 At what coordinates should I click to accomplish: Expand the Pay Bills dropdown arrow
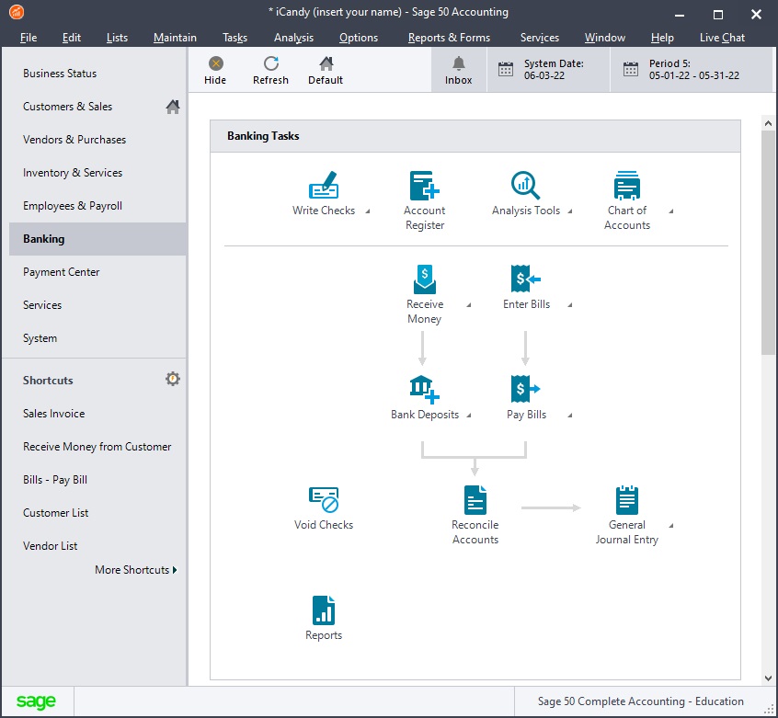(570, 416)
